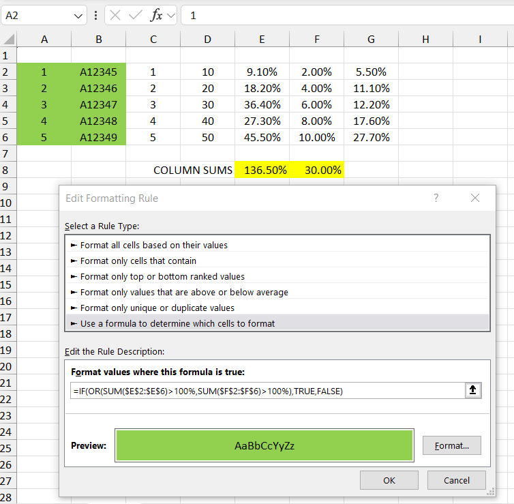Click the COLUMN SUMS label cell

pyautogui.click(x=193, y=170)
